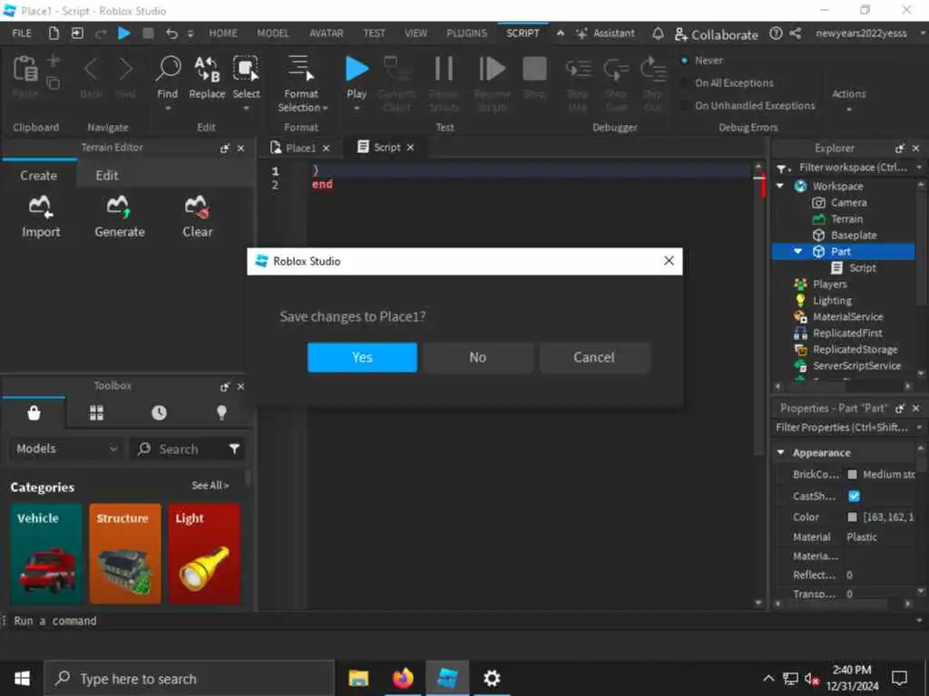Select On Unhandled Exceptions option
This screenshot has height=696, width=929.
click(684, 105)
